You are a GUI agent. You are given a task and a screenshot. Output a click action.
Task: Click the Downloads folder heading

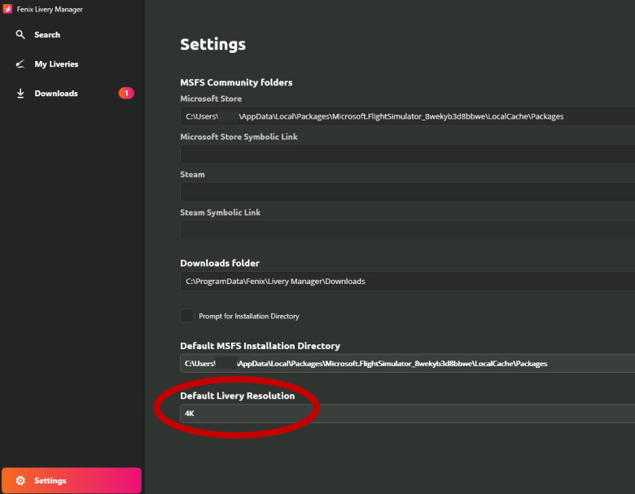click(x=220, y=263)
